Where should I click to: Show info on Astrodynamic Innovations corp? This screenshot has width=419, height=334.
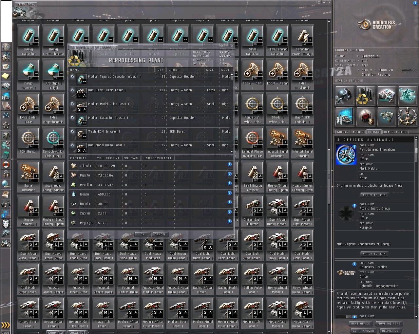(354, 147)
